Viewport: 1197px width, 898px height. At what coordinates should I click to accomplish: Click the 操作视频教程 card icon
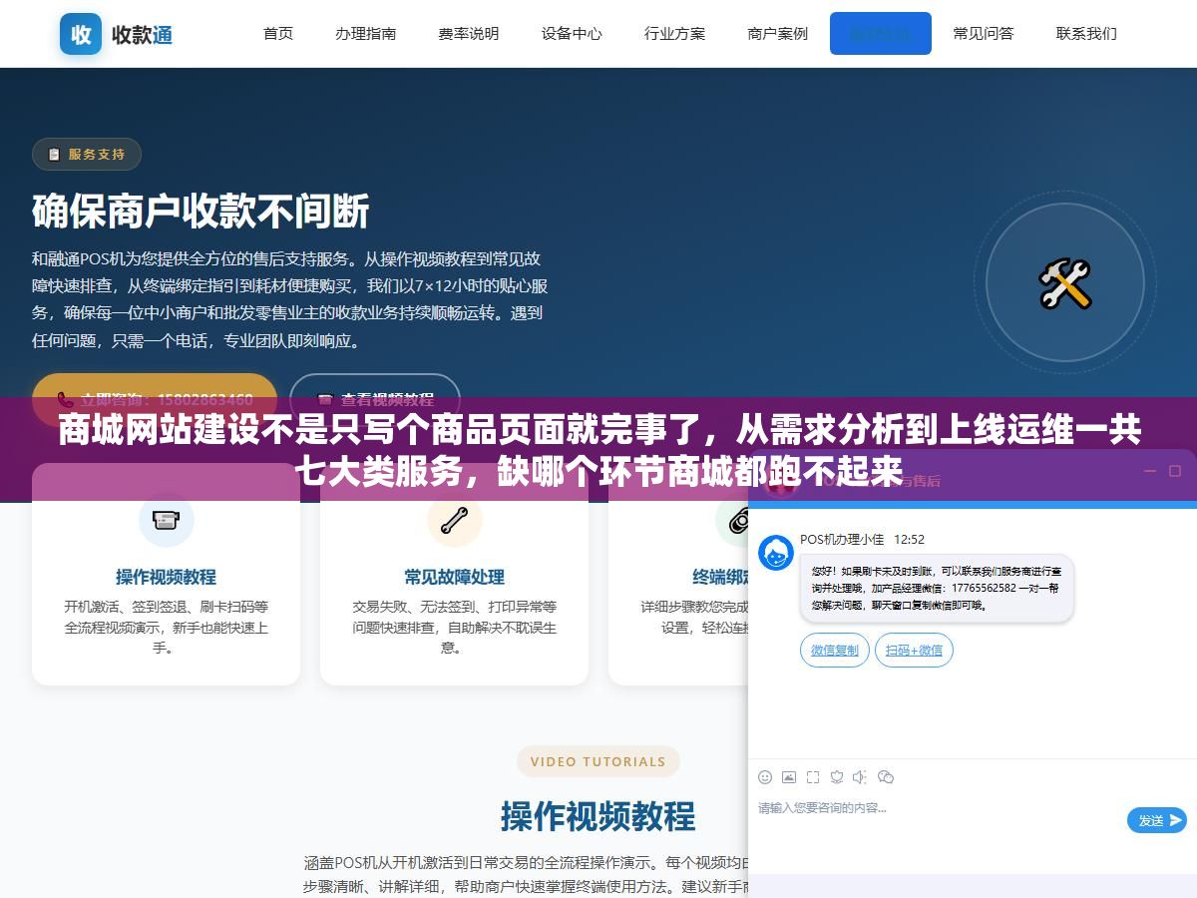click(x=166, y=519)
